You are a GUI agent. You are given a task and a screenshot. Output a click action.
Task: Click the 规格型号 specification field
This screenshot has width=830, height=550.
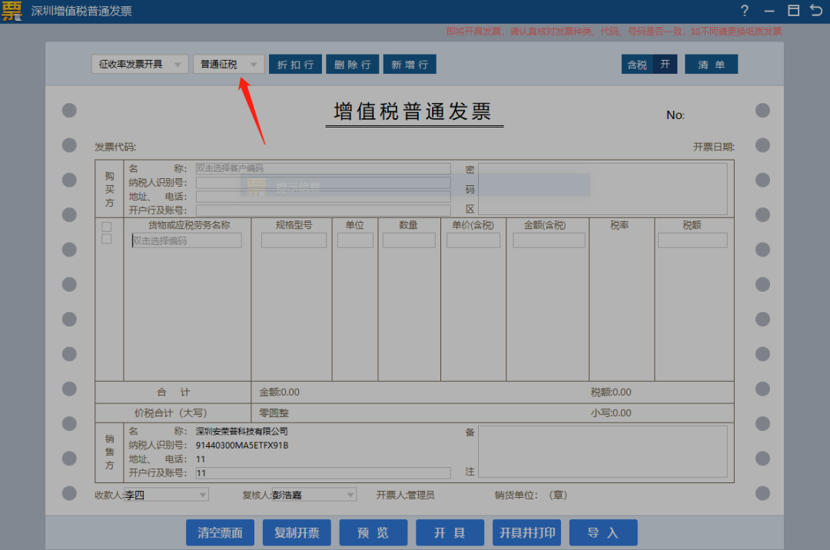pyautogui.click(x=294, y=240)
